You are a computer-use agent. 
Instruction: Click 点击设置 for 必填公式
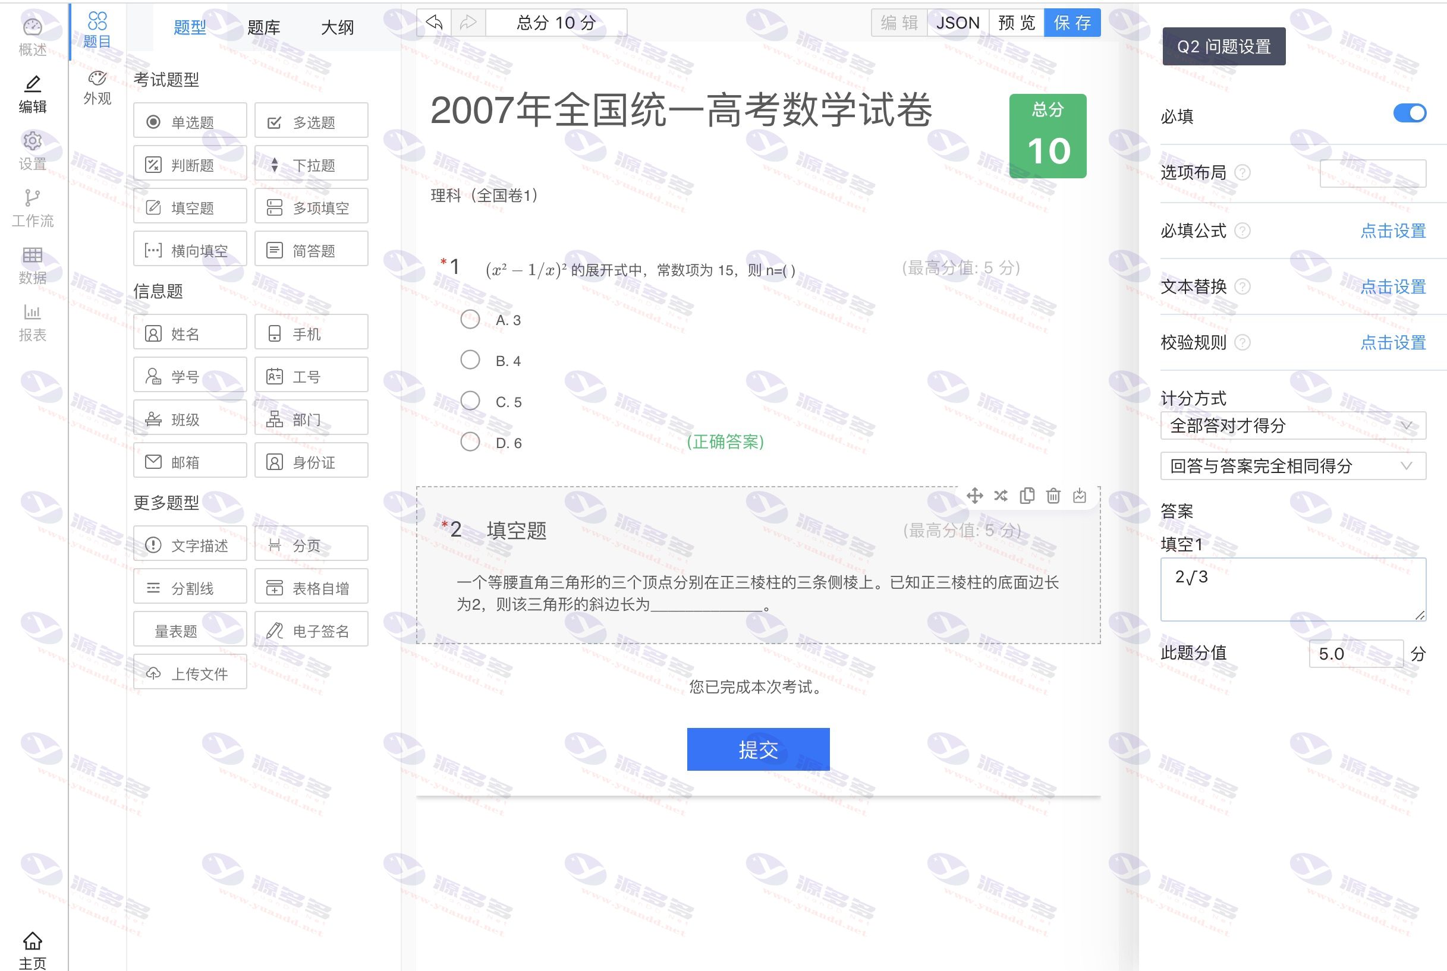1393,231
